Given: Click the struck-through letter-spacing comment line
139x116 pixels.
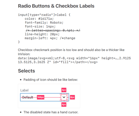Looking at the screenshot, I should [53, 30].
